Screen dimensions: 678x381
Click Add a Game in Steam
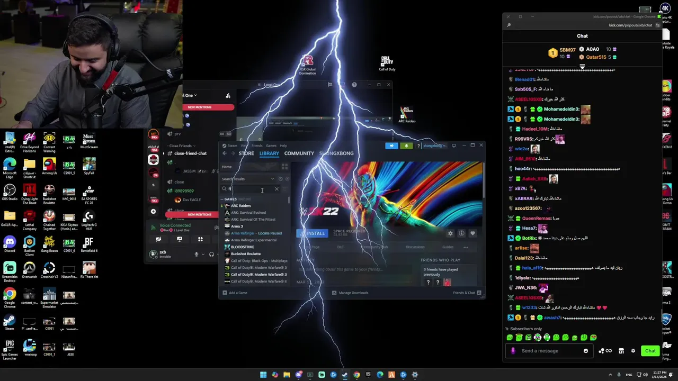coord(235,293)
